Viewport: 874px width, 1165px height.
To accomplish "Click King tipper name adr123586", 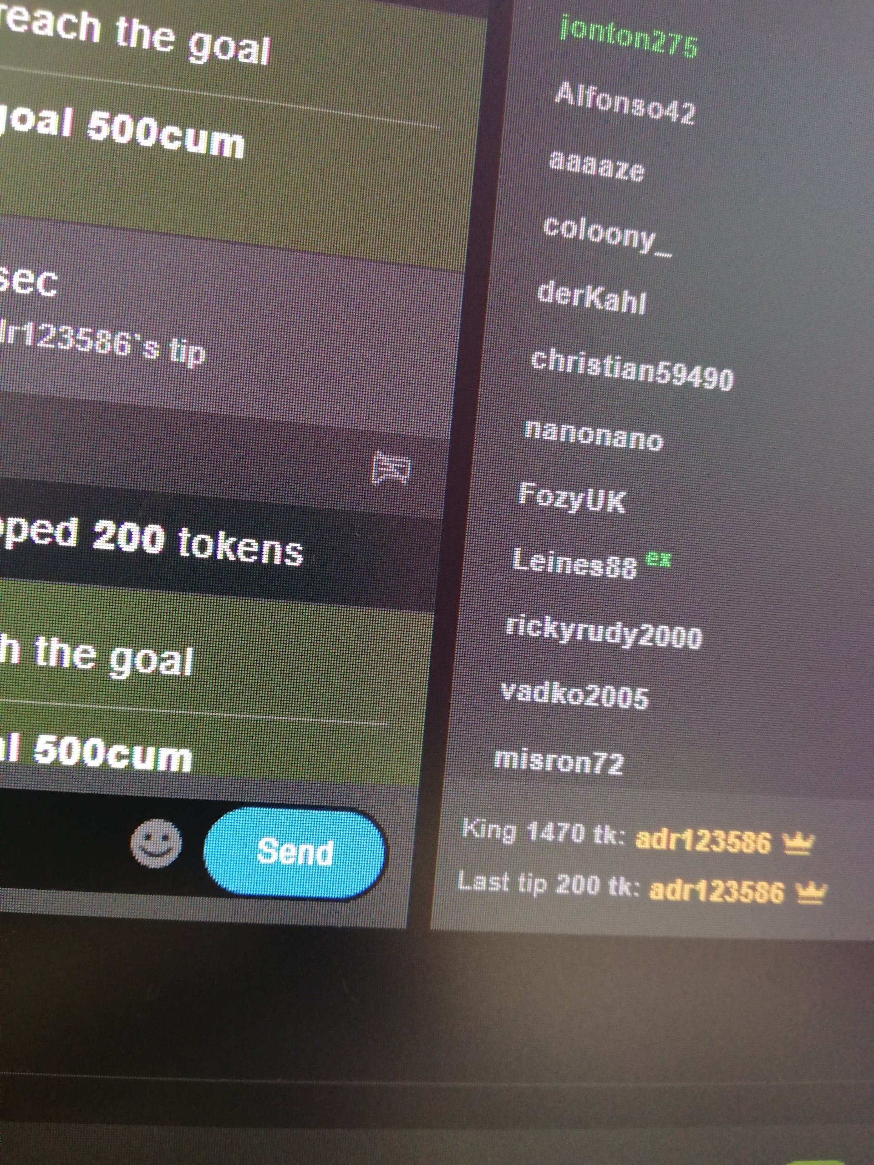I will pos(703,841).
